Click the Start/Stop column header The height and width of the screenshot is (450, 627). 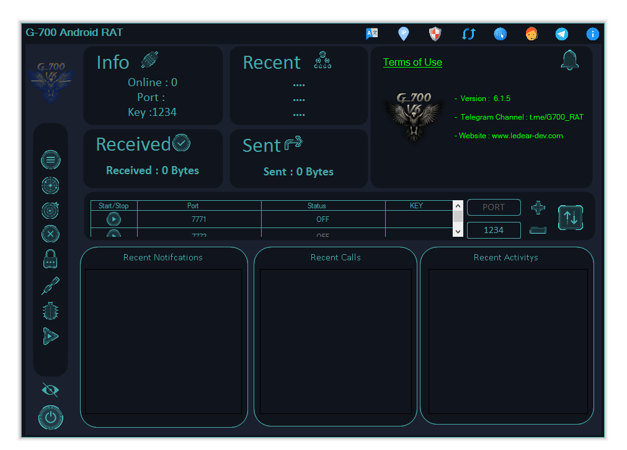point(113,205)
